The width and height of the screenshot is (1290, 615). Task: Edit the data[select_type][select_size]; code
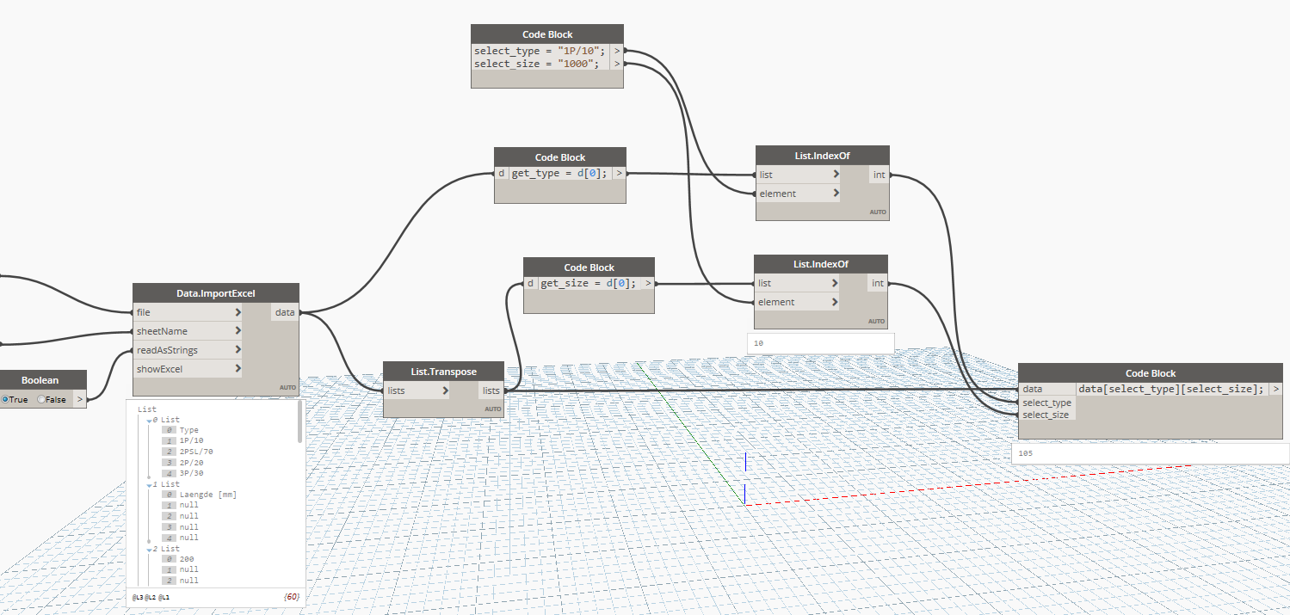(x=1171, y=389)
